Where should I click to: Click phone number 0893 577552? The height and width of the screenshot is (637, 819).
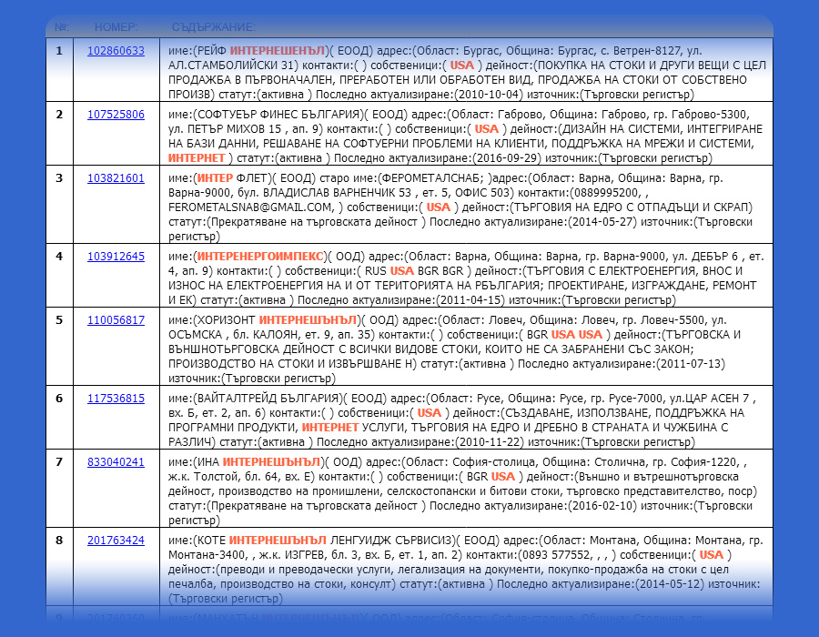click(x=557, y=555)
